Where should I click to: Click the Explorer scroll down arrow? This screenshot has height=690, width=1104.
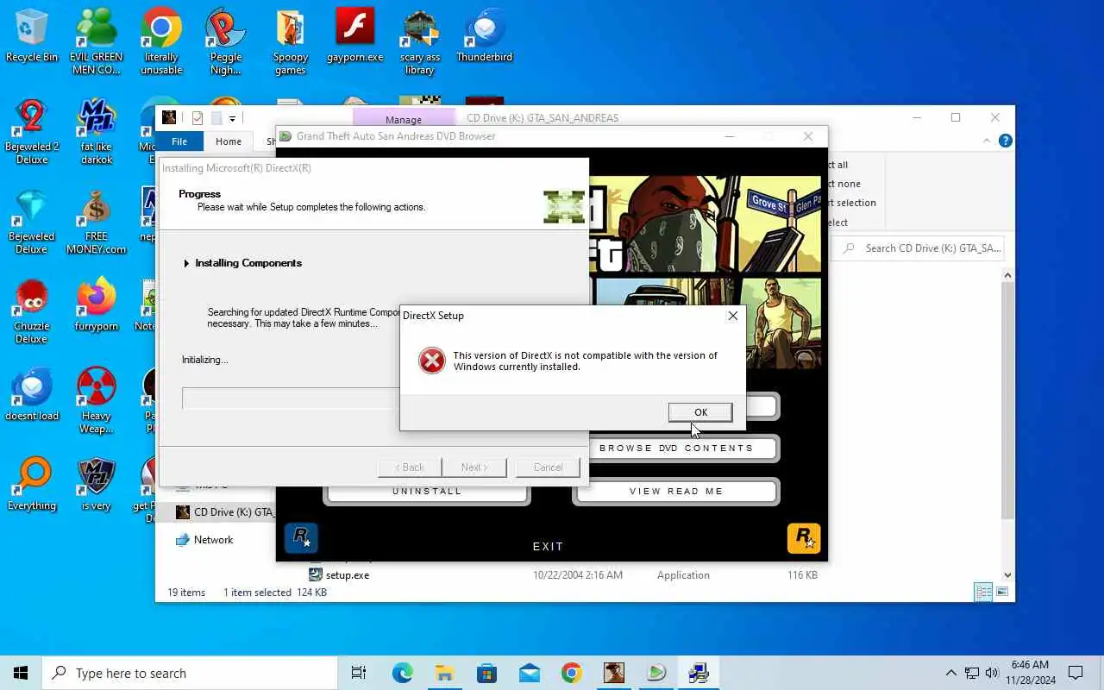click(1007, 575)
